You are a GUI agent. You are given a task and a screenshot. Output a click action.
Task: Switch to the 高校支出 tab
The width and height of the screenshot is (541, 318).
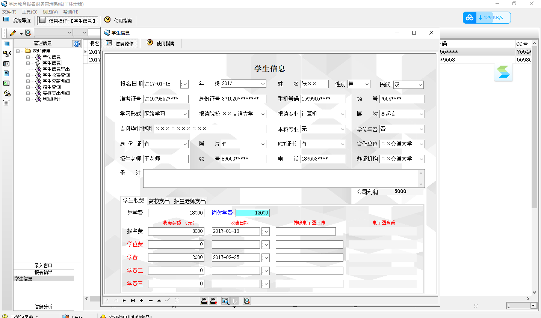point(159,201)
